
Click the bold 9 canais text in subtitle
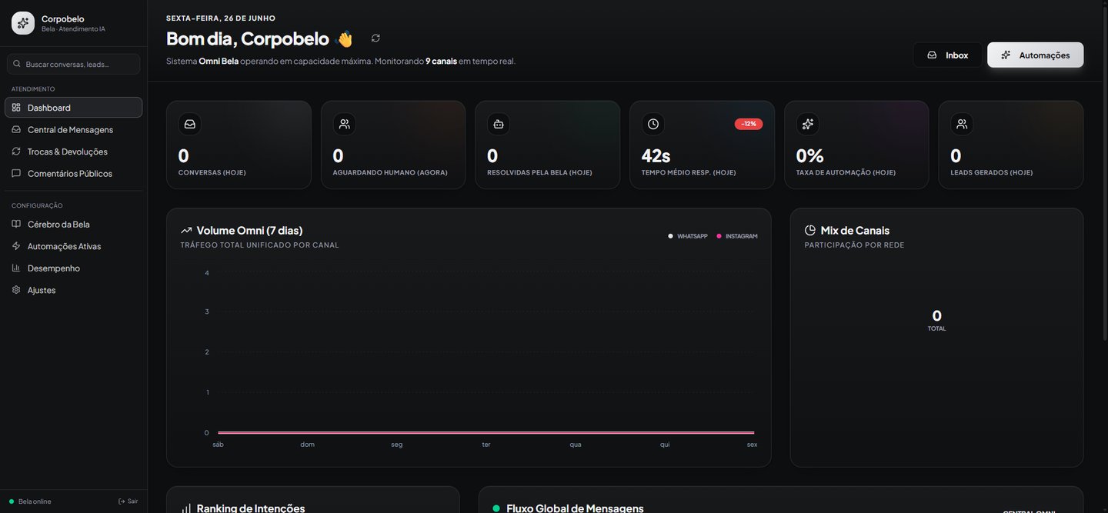(x=441, y=61)
